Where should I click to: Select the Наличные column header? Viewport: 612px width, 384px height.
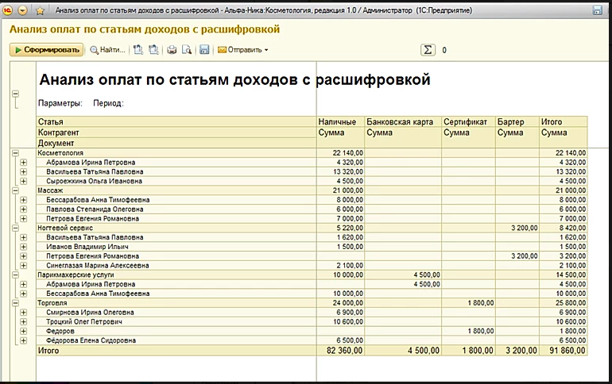tap(340, 121)
